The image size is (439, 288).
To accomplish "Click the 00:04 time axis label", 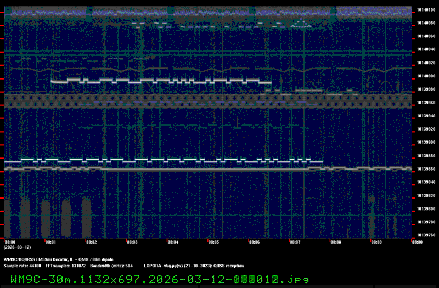I will click(173, 242).
